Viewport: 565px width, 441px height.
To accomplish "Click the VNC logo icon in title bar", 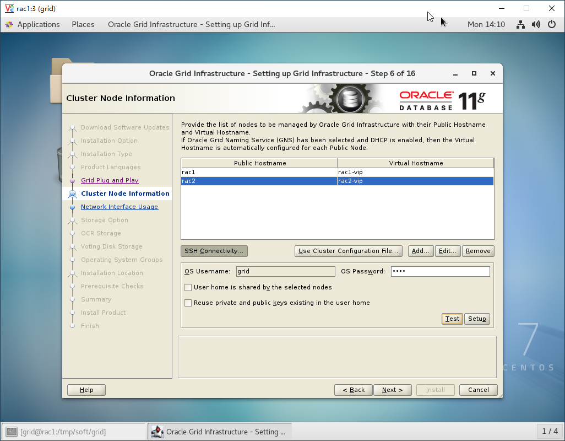I will pyautogui.click(x=9, y=8).
